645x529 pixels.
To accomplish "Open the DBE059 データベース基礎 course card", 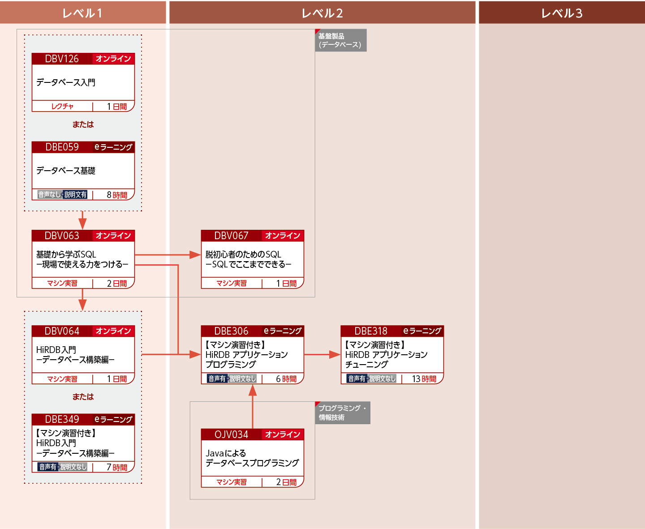I will coord(83,171).
